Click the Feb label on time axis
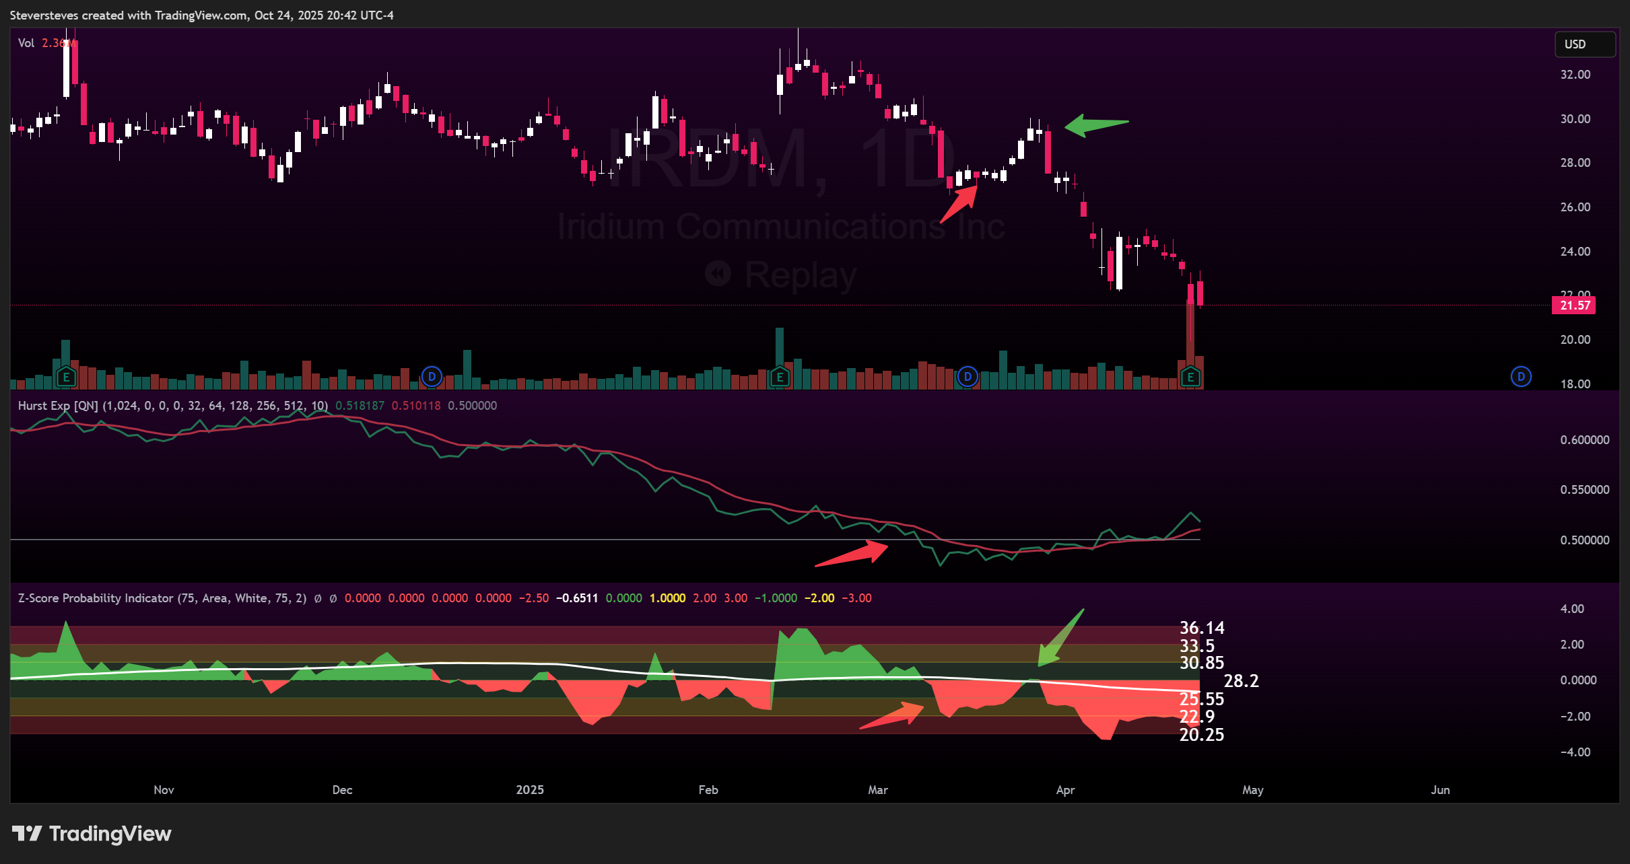The width and height of the screenshot is (1630, 864). [x=708, y=790]
